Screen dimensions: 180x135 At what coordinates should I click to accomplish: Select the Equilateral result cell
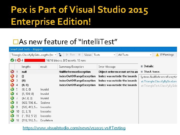tap(46, 120)
